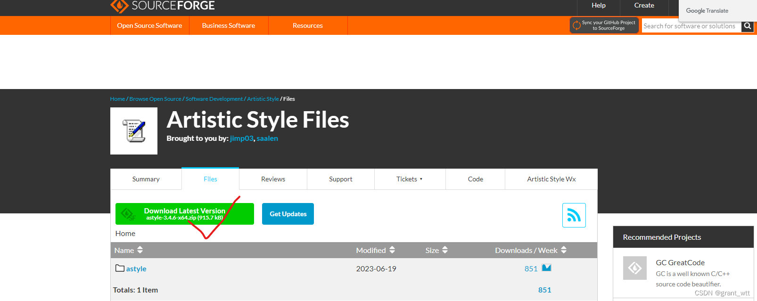Open the Code tab
This screenshot has width=757, height=301.
coord(476,179)
